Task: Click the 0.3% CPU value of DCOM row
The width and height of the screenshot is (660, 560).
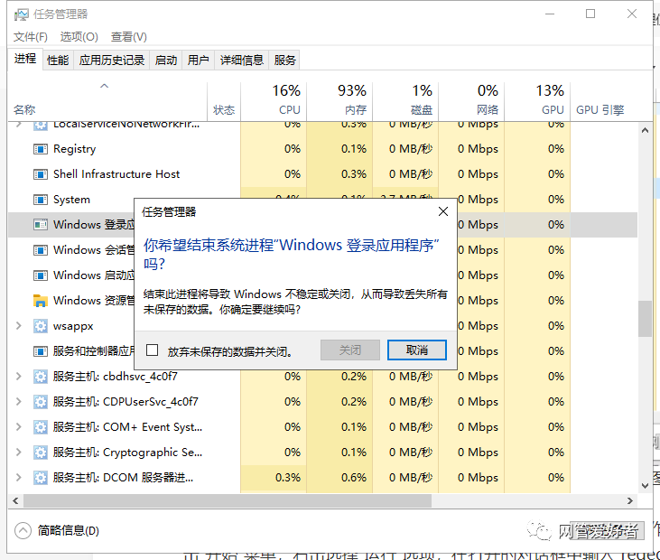Action: (288, 478)
